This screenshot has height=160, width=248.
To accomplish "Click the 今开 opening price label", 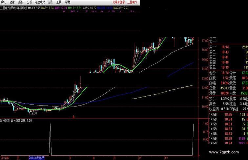I will (233, 73).
